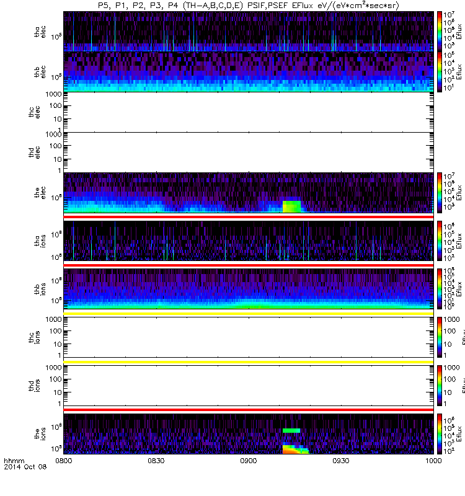Screen dimensions: 465x496
Task: Click the red bar below 'tha ions' panel
Action: [x=249, y=265]
